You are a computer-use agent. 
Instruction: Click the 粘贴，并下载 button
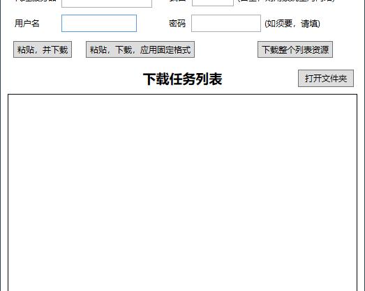[x=43, y=49]
